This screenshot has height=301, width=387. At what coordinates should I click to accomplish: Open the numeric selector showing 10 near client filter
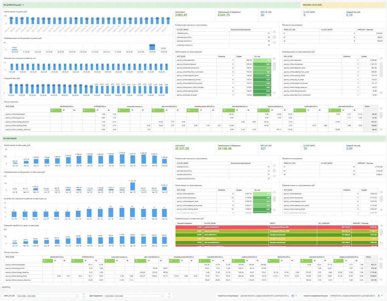pos(292,296)
